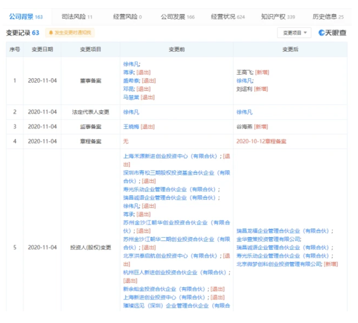Viewport: 358px width, 323px height.
Task: Click the bell icon in change notification button
Action: 51,33
